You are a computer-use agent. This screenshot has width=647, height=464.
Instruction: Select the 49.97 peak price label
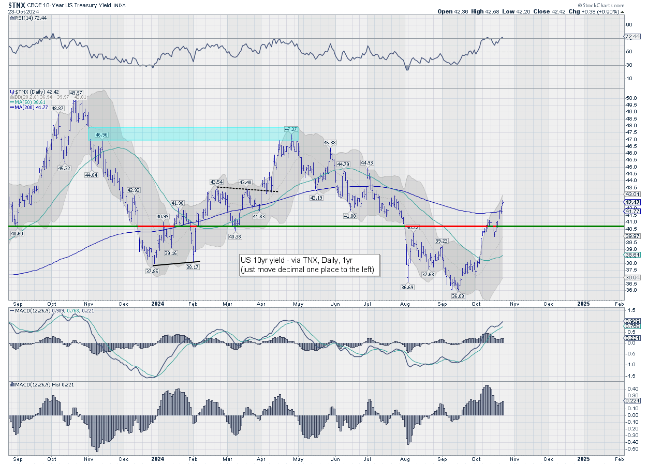[x=77, y=93]
